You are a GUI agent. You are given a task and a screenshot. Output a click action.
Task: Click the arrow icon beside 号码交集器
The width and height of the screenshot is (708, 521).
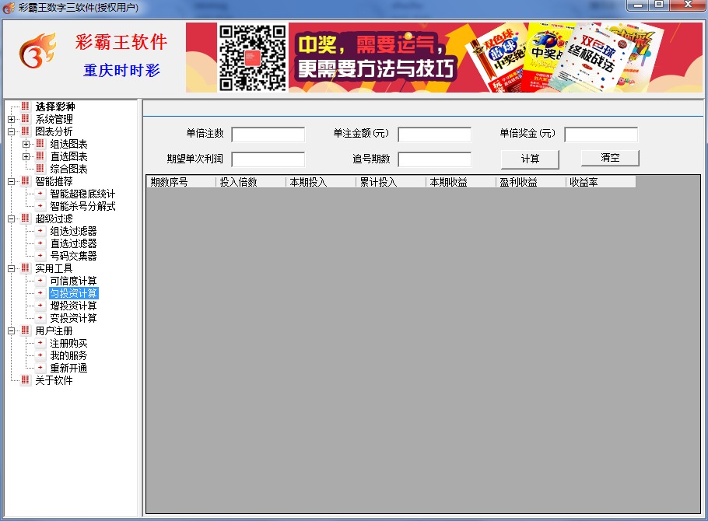tap(40, 256)
